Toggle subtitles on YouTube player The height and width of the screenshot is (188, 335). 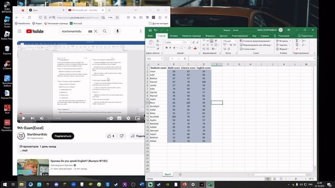click(x=119, y=118)
